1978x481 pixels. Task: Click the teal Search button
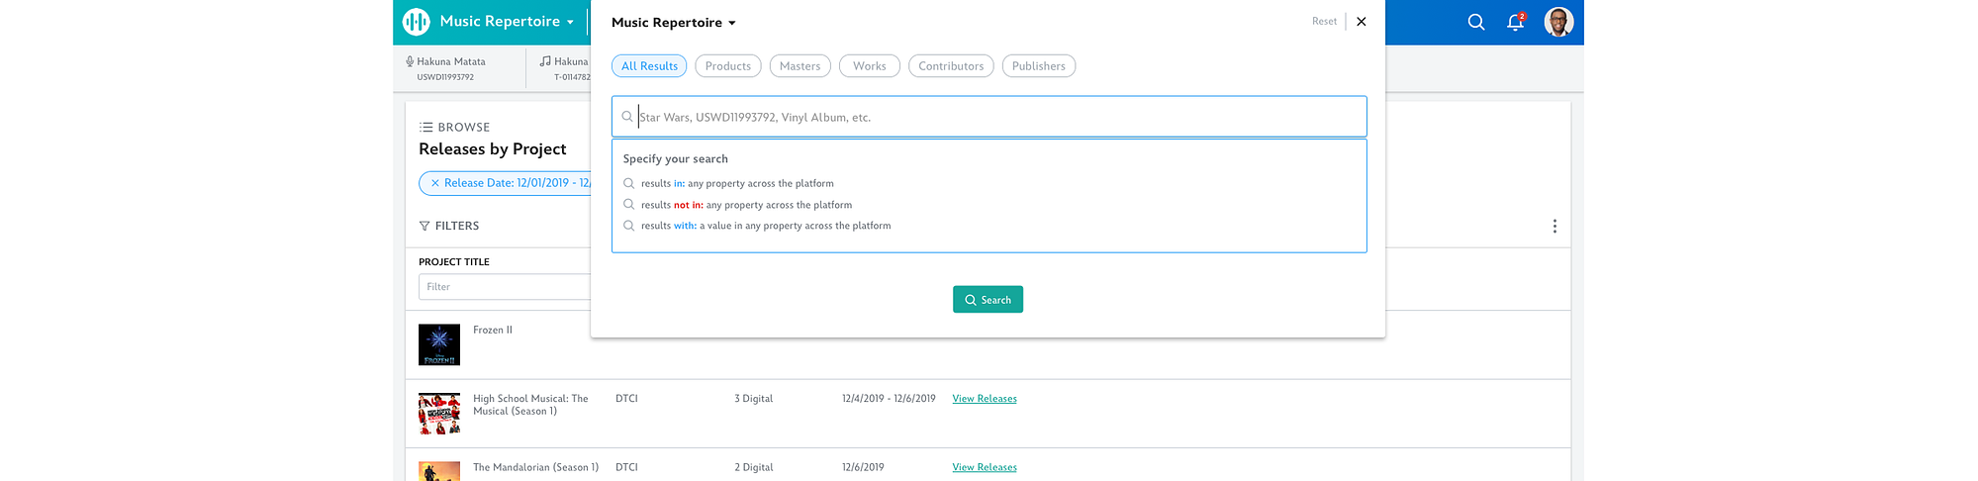point(988,300)
